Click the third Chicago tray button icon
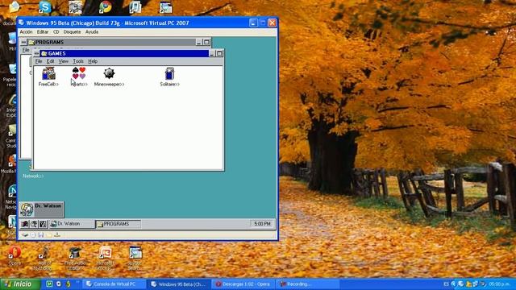The width and height of the screenshot is (516, 290). click(43, 224)
